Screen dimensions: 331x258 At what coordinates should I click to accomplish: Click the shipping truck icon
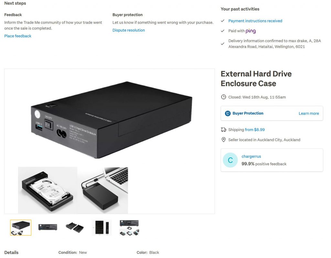point(223,129)
